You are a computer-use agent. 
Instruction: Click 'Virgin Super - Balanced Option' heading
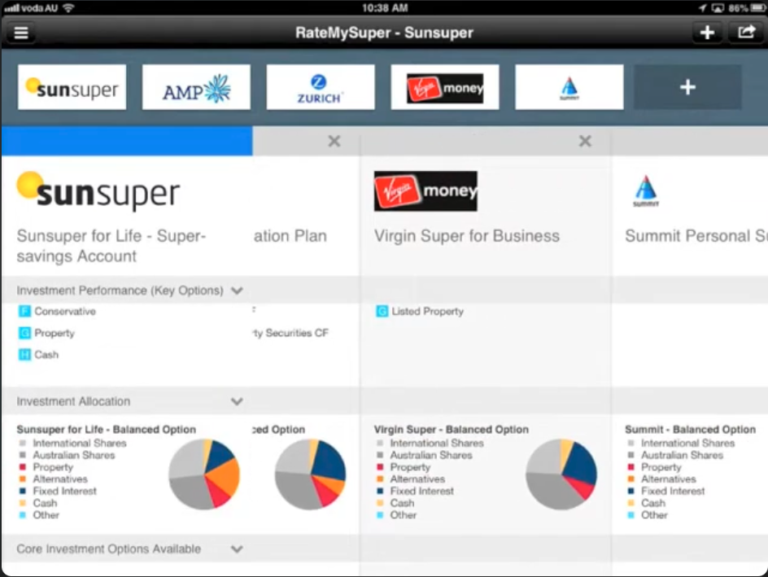(451, 430)
